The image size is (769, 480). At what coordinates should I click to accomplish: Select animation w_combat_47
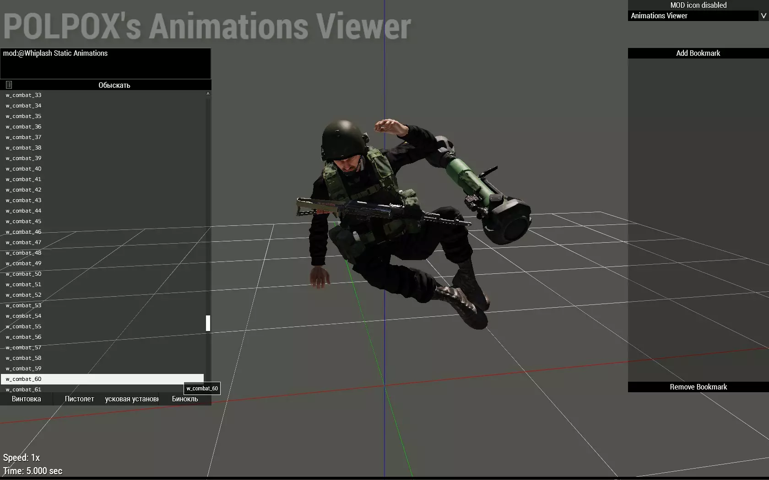(x=103, y=242)
